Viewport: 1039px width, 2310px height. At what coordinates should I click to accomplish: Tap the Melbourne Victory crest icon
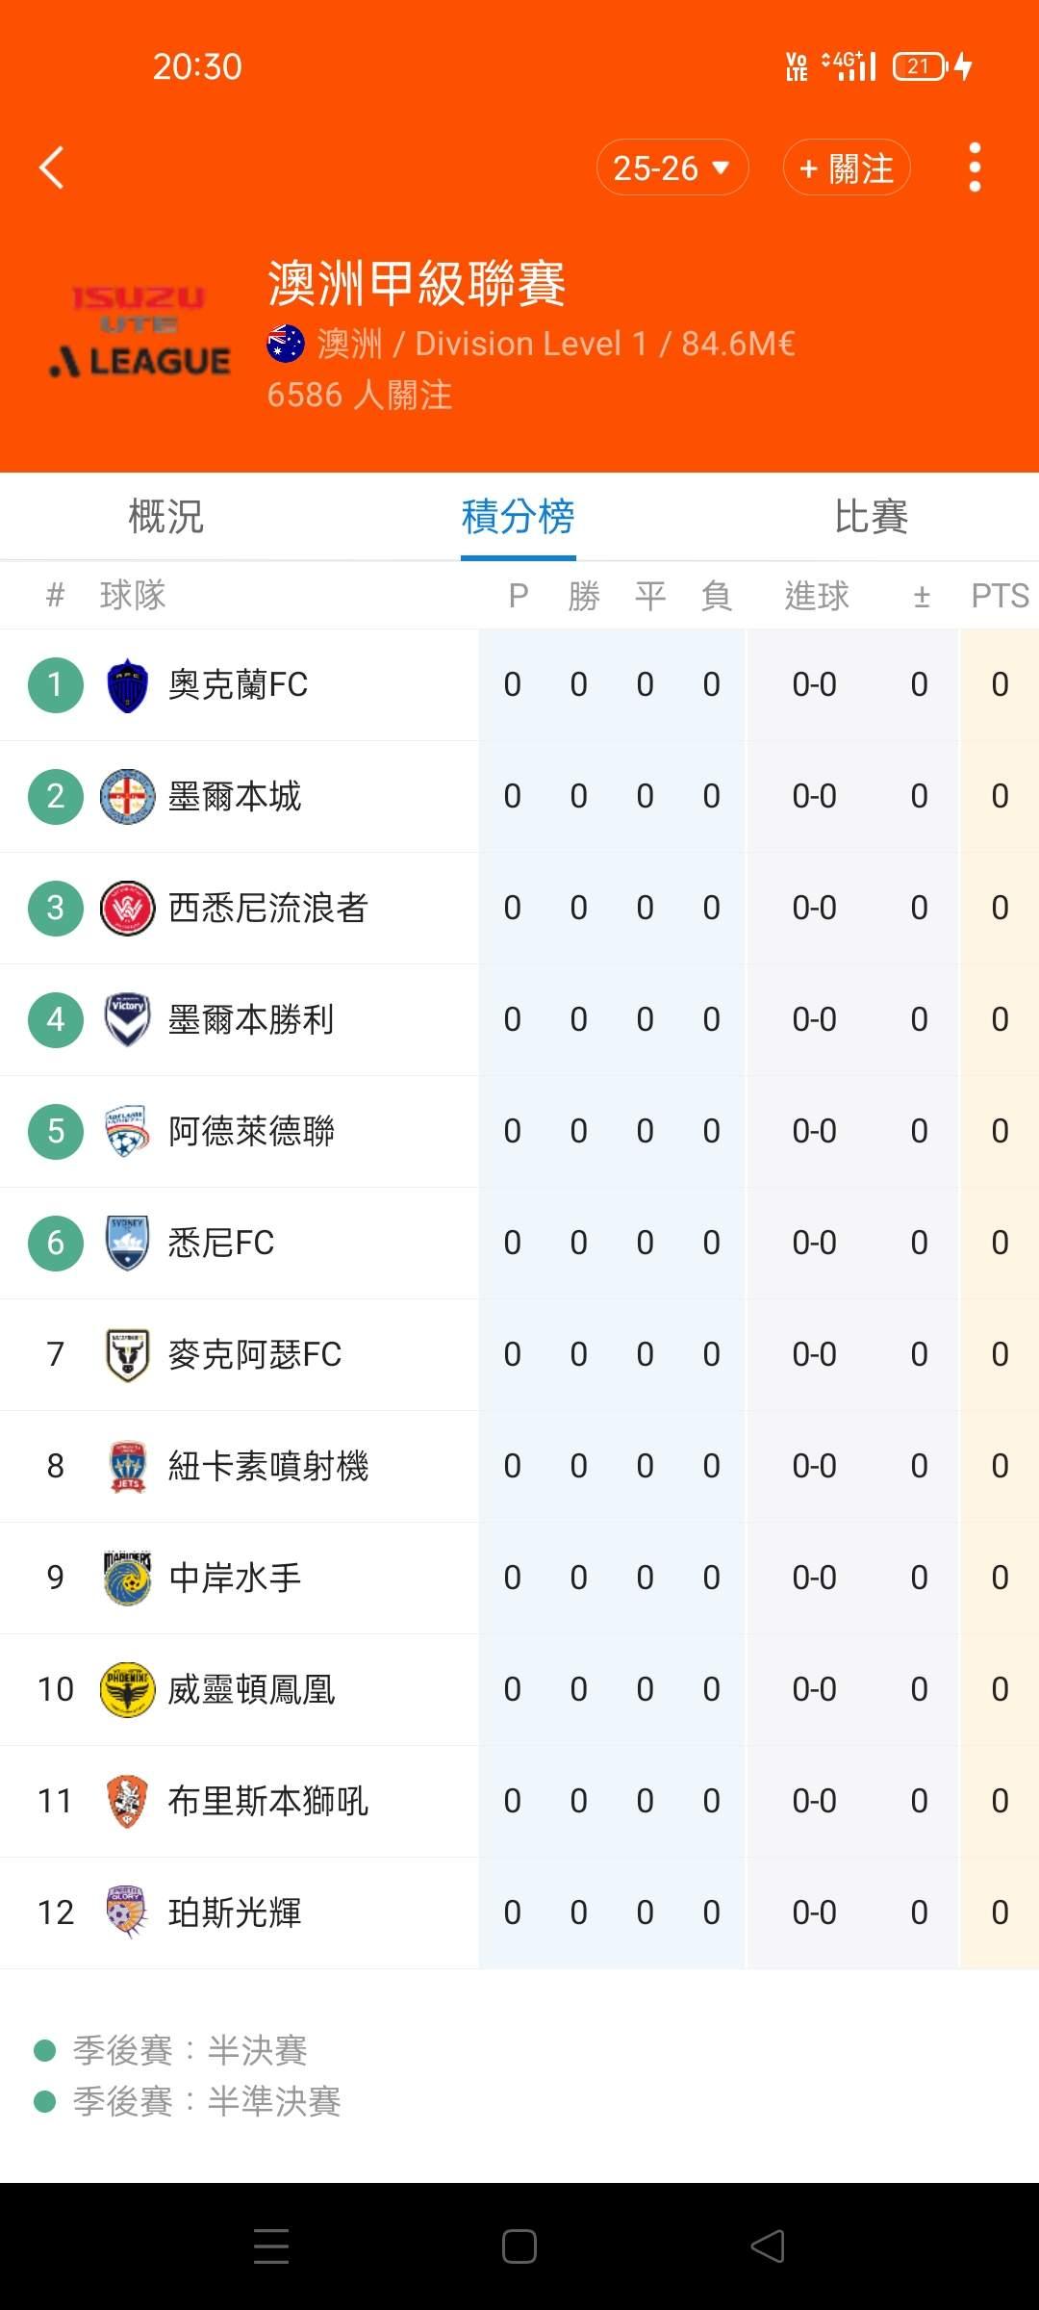click(x=127, y=1020)
